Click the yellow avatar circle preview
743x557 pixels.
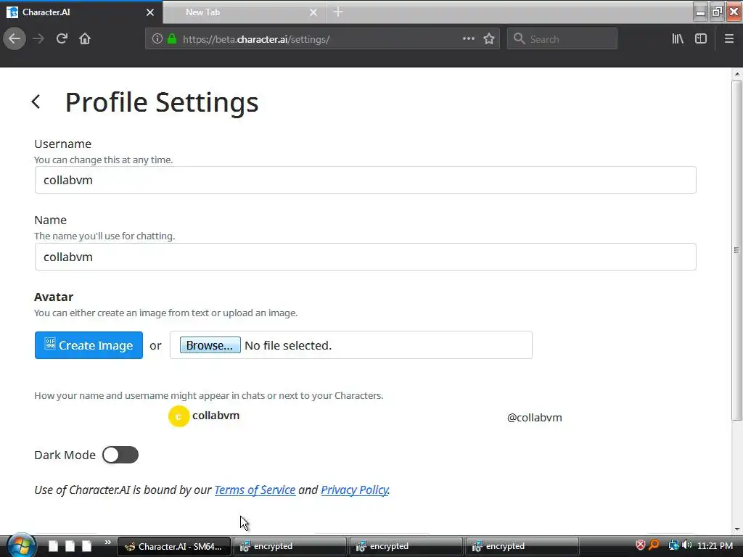[x=178, y=416]
